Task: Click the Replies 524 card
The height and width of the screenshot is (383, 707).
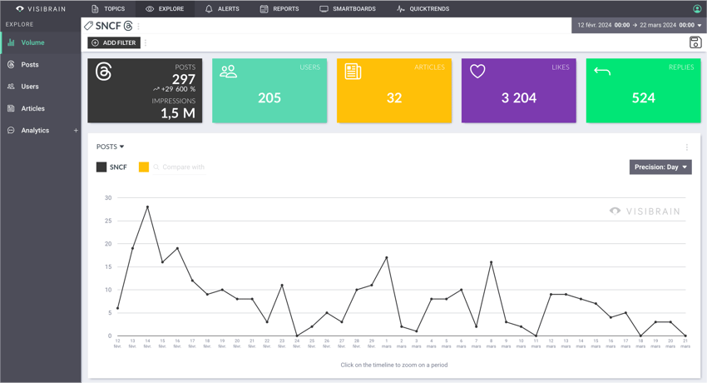Action: (x=644, y=90)
